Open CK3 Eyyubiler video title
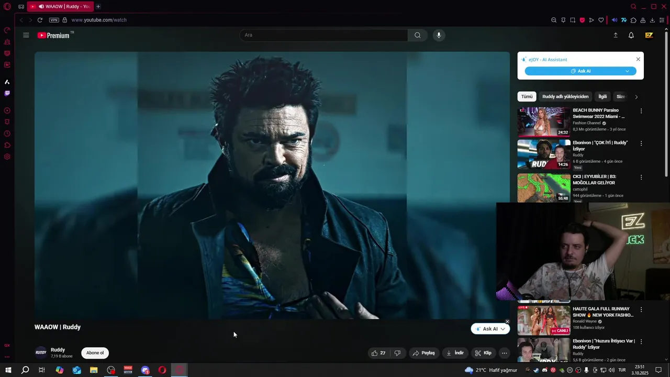The width and height of the screenshot is (670, 377). 595,180
